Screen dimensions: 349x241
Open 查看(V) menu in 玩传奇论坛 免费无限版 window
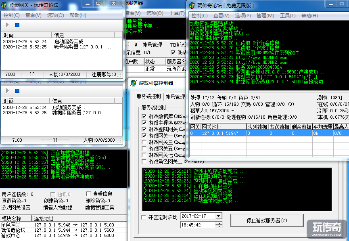point(222,16)
